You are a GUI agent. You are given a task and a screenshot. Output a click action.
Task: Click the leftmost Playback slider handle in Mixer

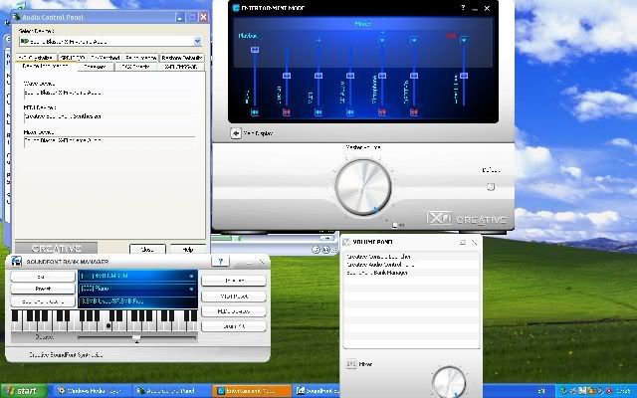pos(255,50)
